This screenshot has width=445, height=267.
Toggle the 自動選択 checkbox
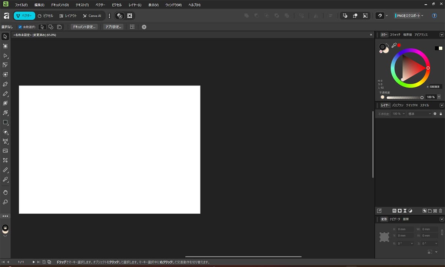tap(20, 27)
